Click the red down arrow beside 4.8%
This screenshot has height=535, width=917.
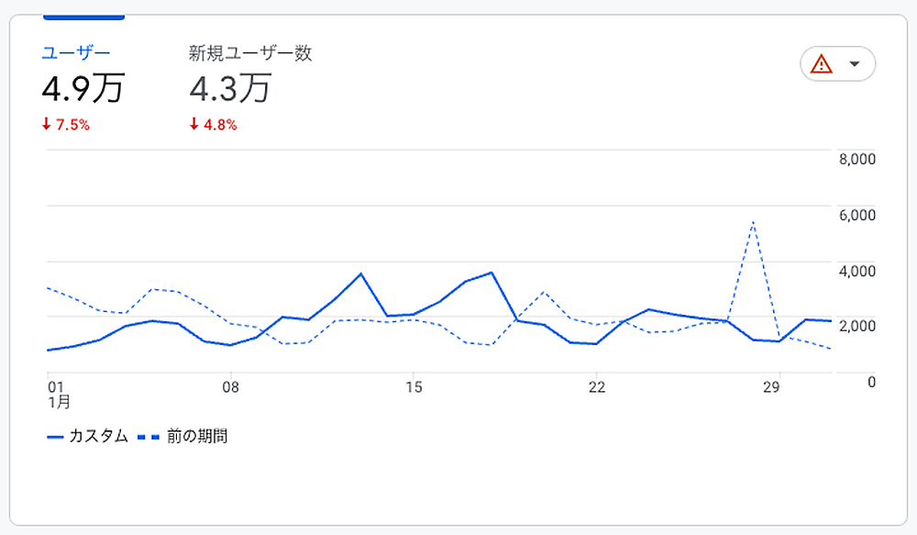click(194, 125)
